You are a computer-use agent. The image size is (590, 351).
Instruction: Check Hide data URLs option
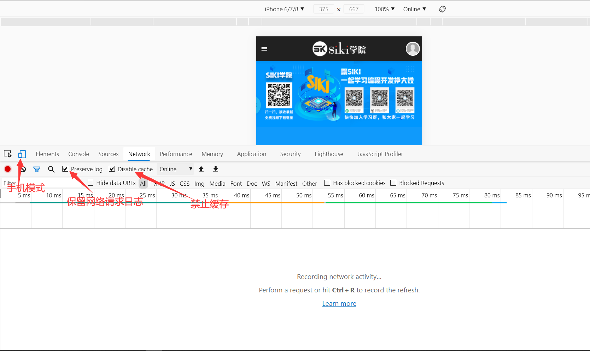(x=90, y=183)
